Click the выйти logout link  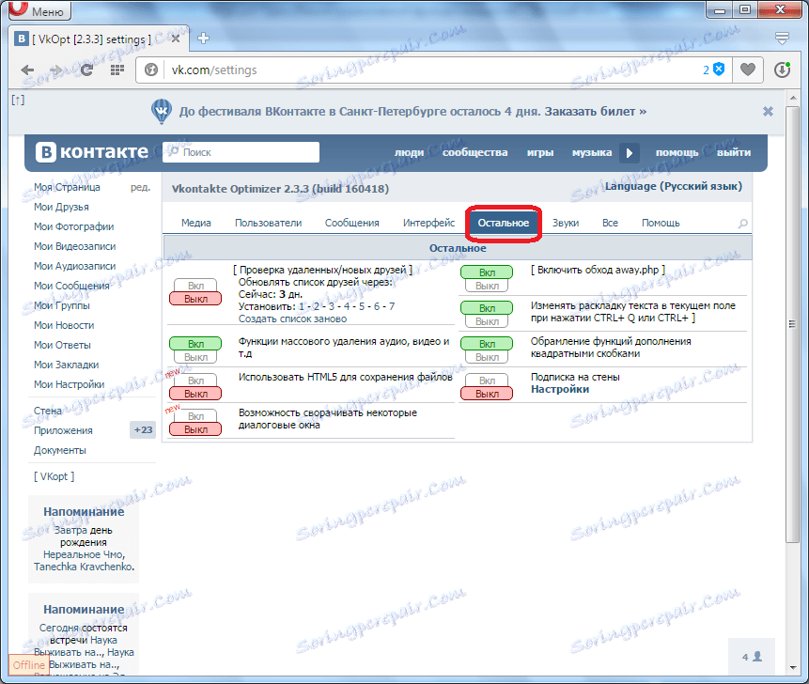[x=734, y=153]
